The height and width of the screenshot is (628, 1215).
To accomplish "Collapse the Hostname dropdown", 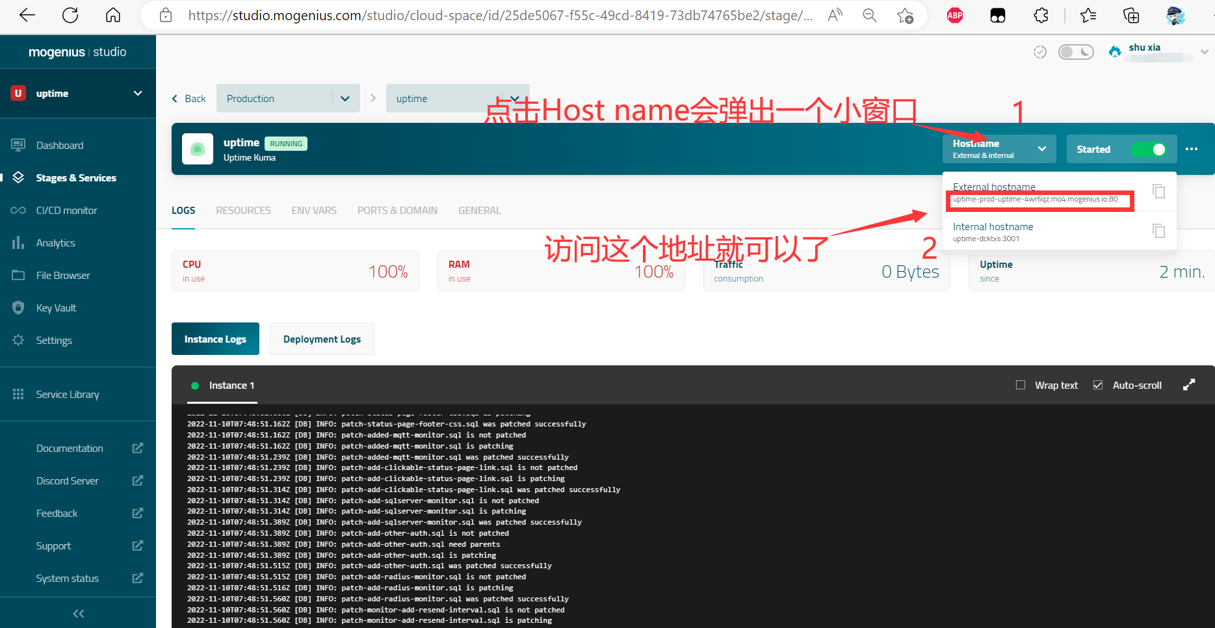I will click(1041, 149).
